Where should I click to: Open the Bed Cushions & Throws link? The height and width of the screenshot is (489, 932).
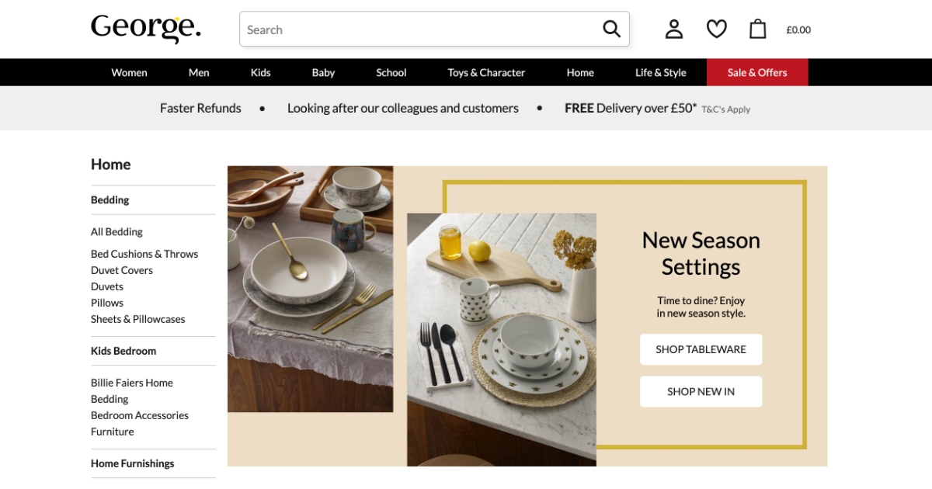[144, 254]
